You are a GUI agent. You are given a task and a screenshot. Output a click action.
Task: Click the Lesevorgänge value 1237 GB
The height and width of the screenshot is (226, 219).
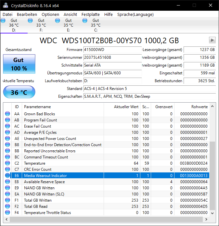(200, 50)
